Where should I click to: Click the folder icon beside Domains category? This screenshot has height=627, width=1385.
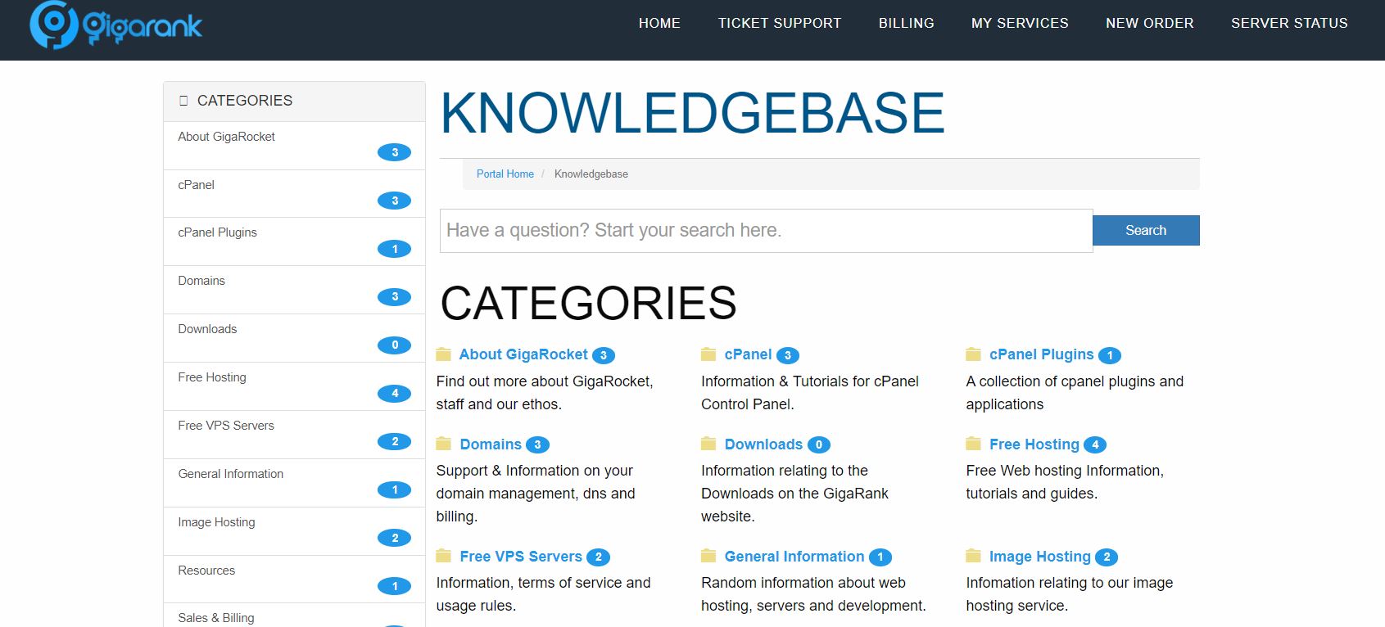point(444,444)
